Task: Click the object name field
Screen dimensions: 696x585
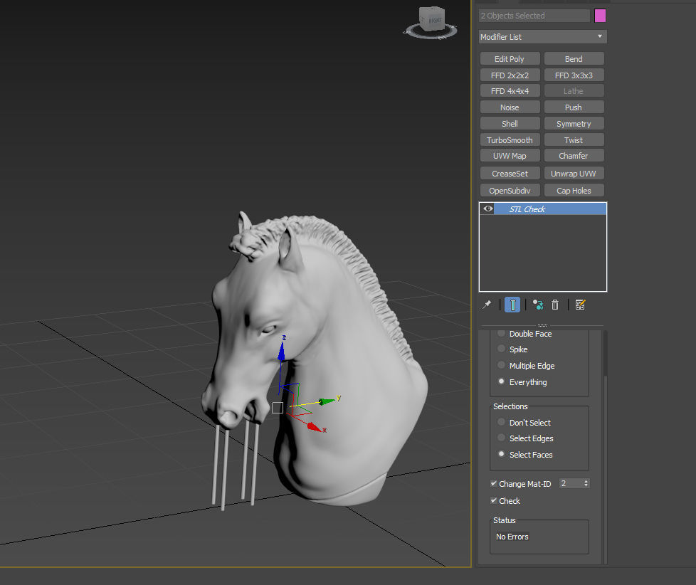Action: click(x=534, y=16)
